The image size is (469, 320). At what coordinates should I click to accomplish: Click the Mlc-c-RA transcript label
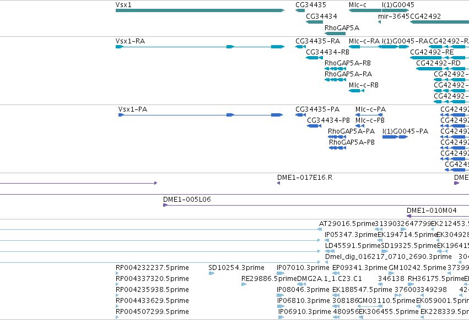tap(364, 41)
